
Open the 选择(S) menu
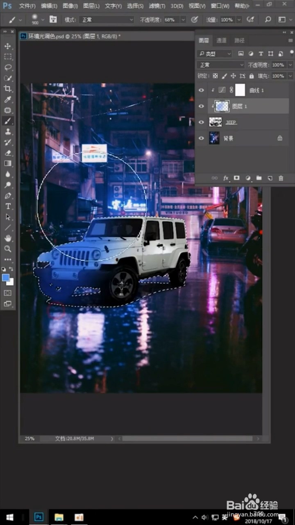[x=135, y=6]
